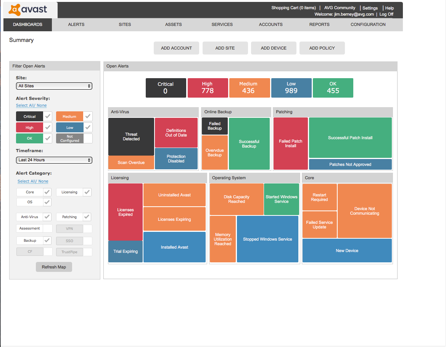This screenshot has height=347, width=446.
Task: Toggle the Core category checkbox
Action: pyautogui.click(x=47, y=192)
